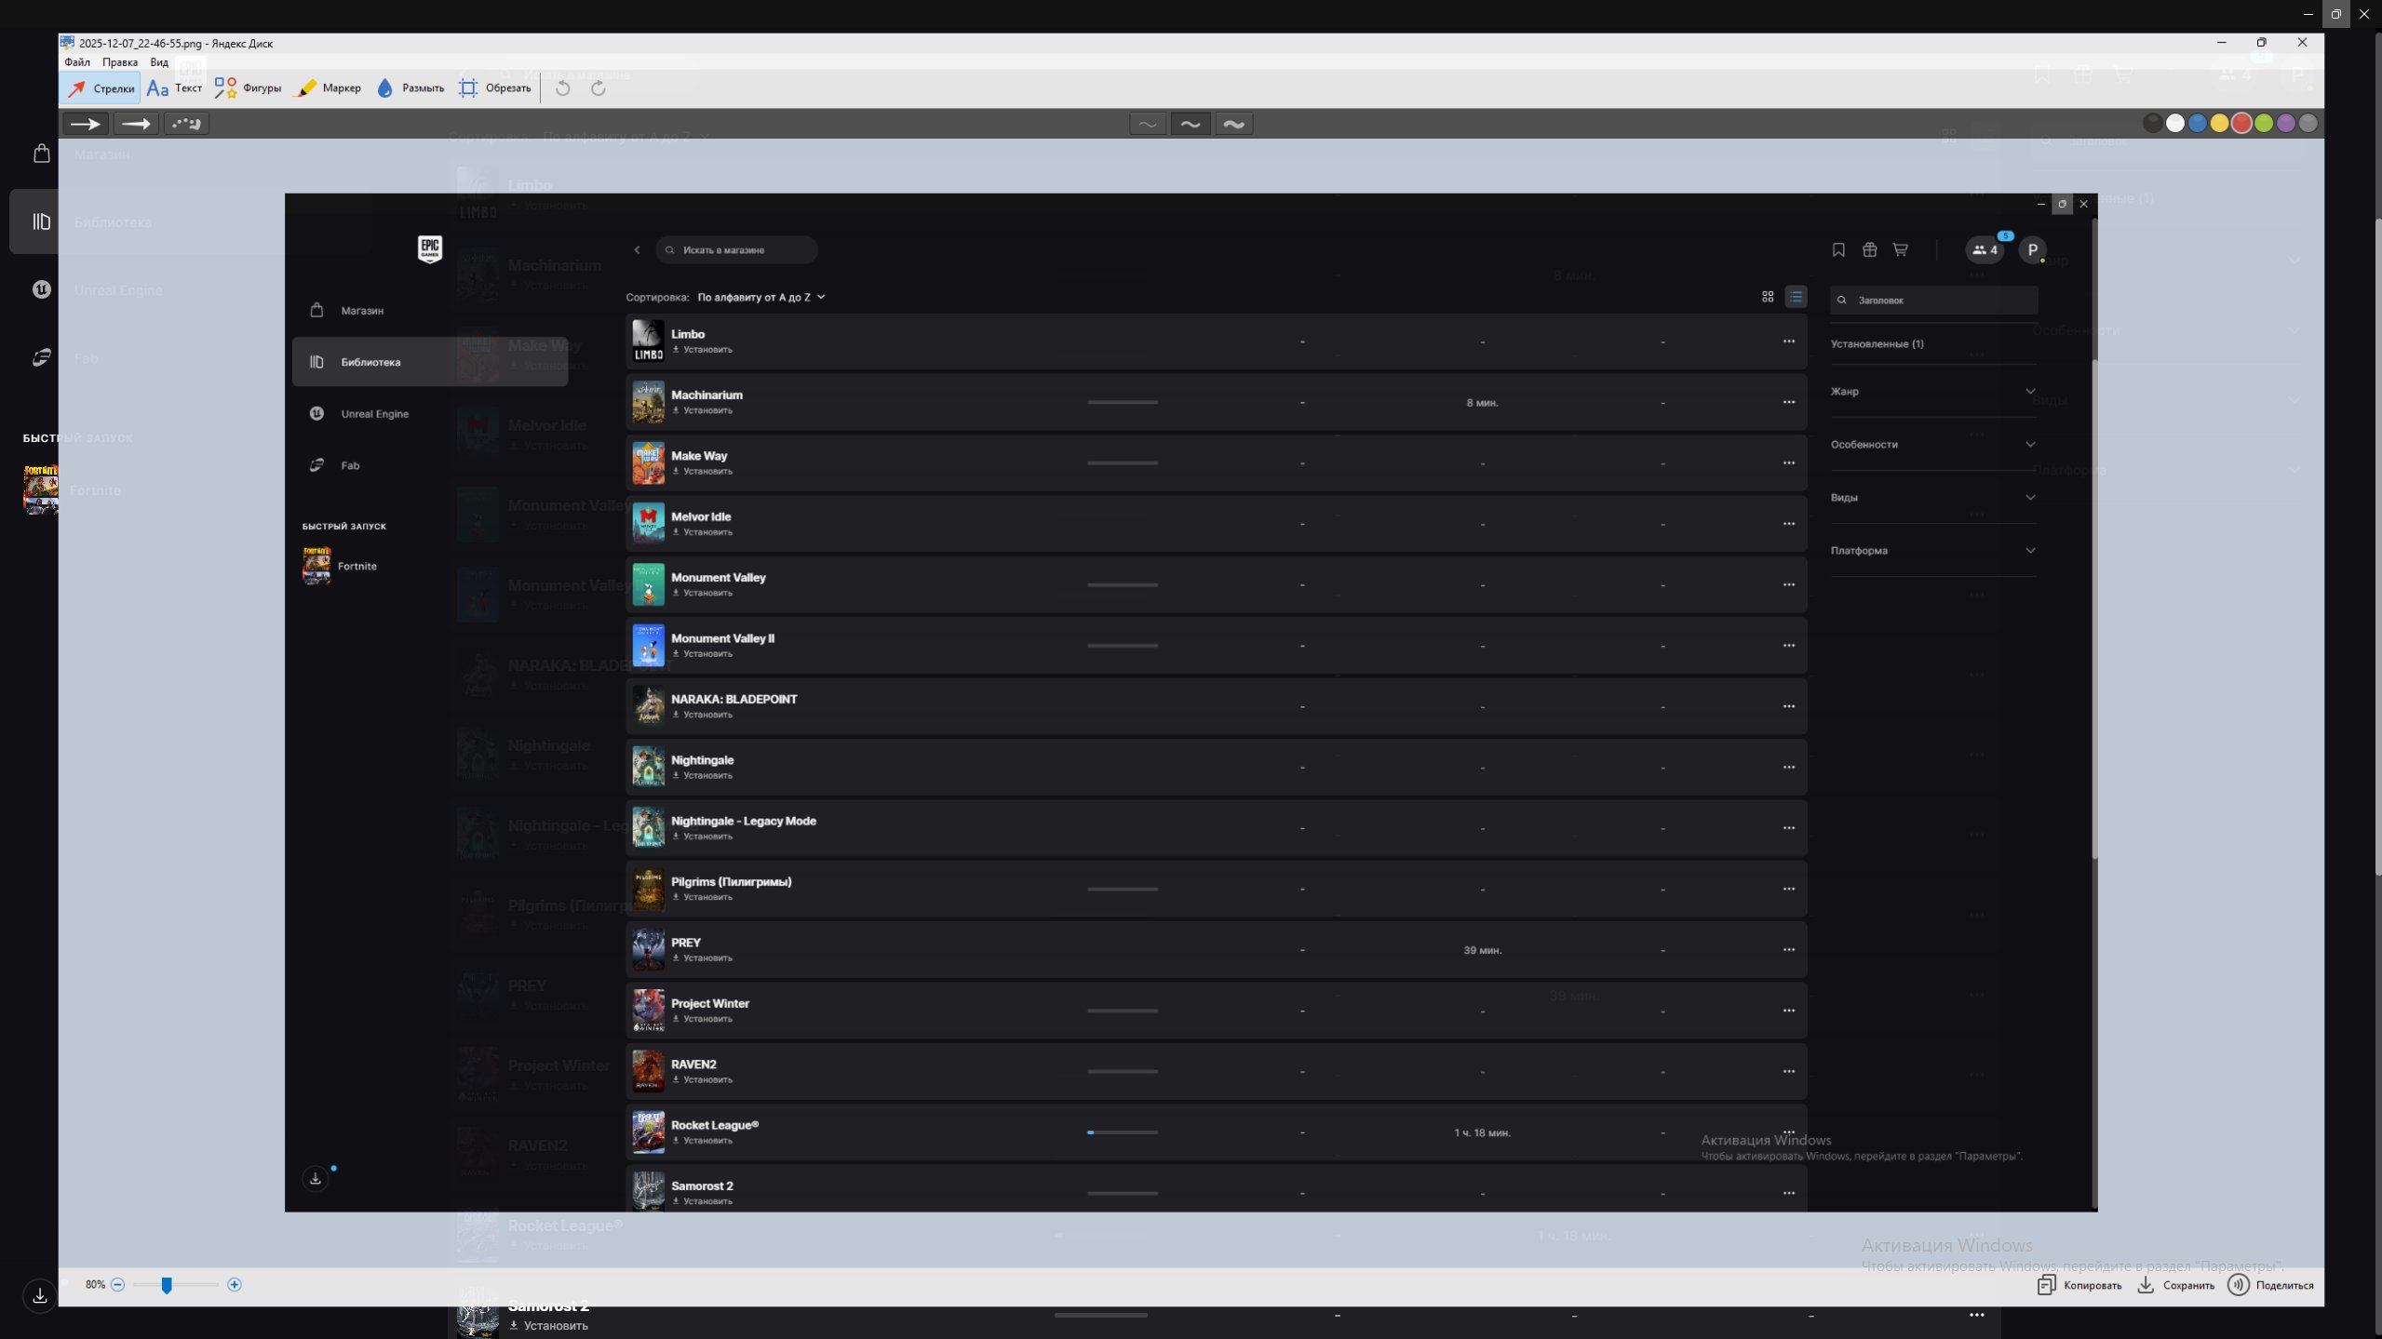Image resolution: width=2382 pixels, height=1339 pixels.
Task: Click the zoom slider handle
Action: point(167,1285)
